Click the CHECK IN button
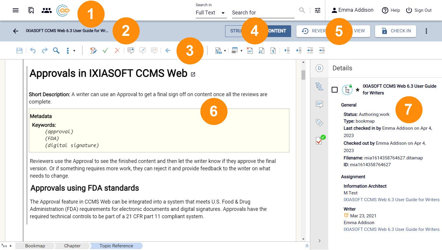 coord(395,31)
